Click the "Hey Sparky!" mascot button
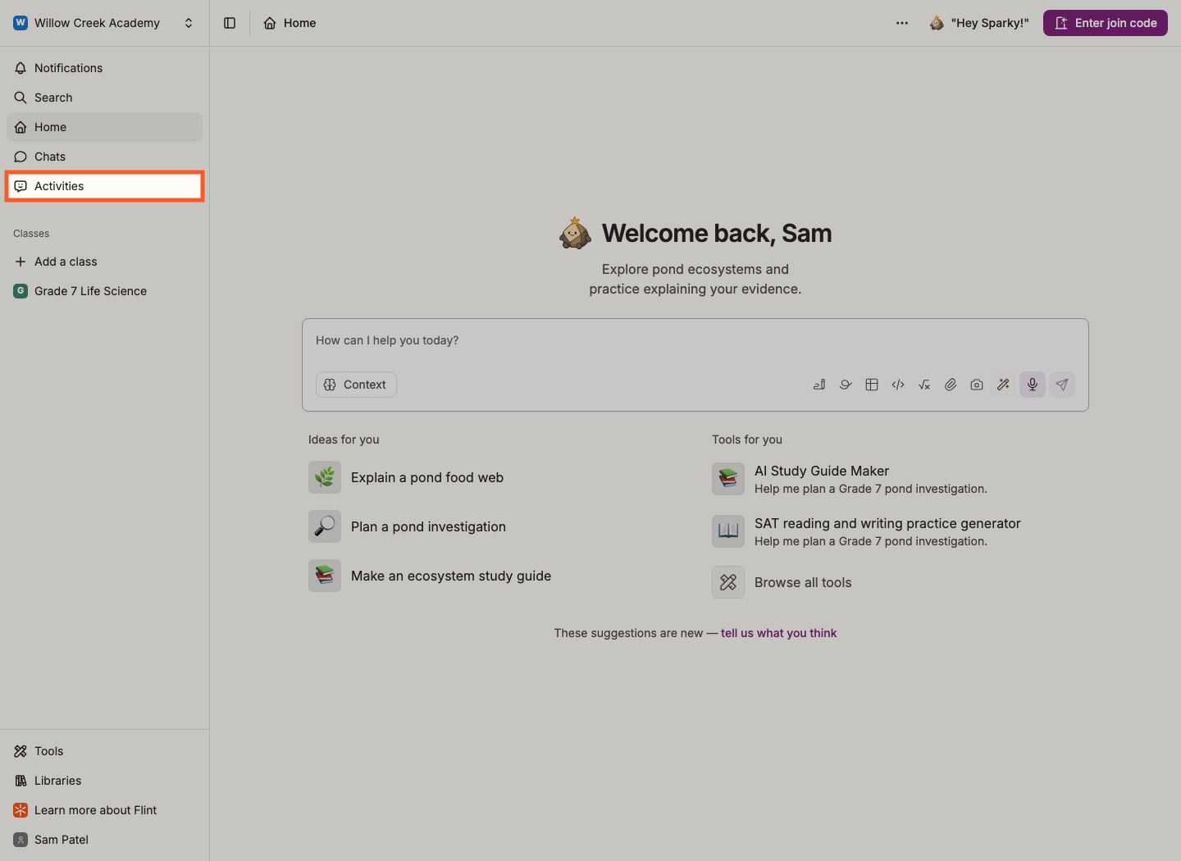The image size is (1181, 861). [x=979, y=23]
